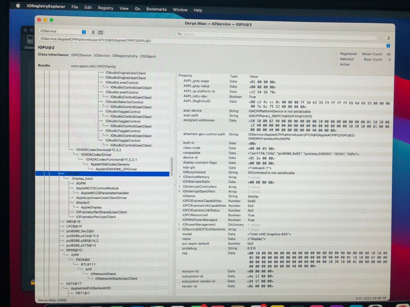This screenshot has height=307, width=410.
Task: Select the device-id property row
Action: 285,158
